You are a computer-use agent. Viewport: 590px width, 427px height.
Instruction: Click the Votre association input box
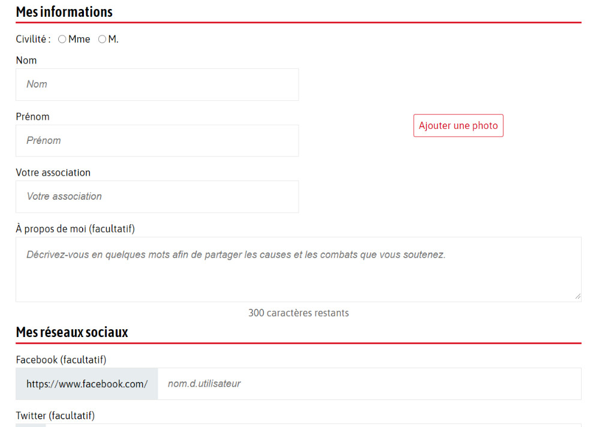coord(157,197)
